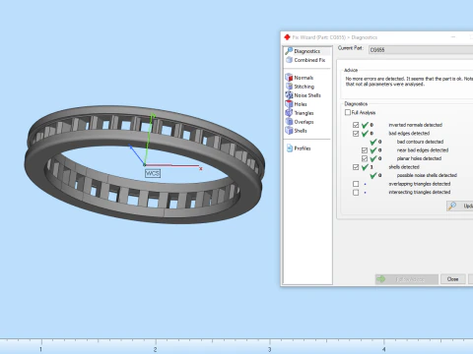Open the Current Part CG555 field

point(421,50)
